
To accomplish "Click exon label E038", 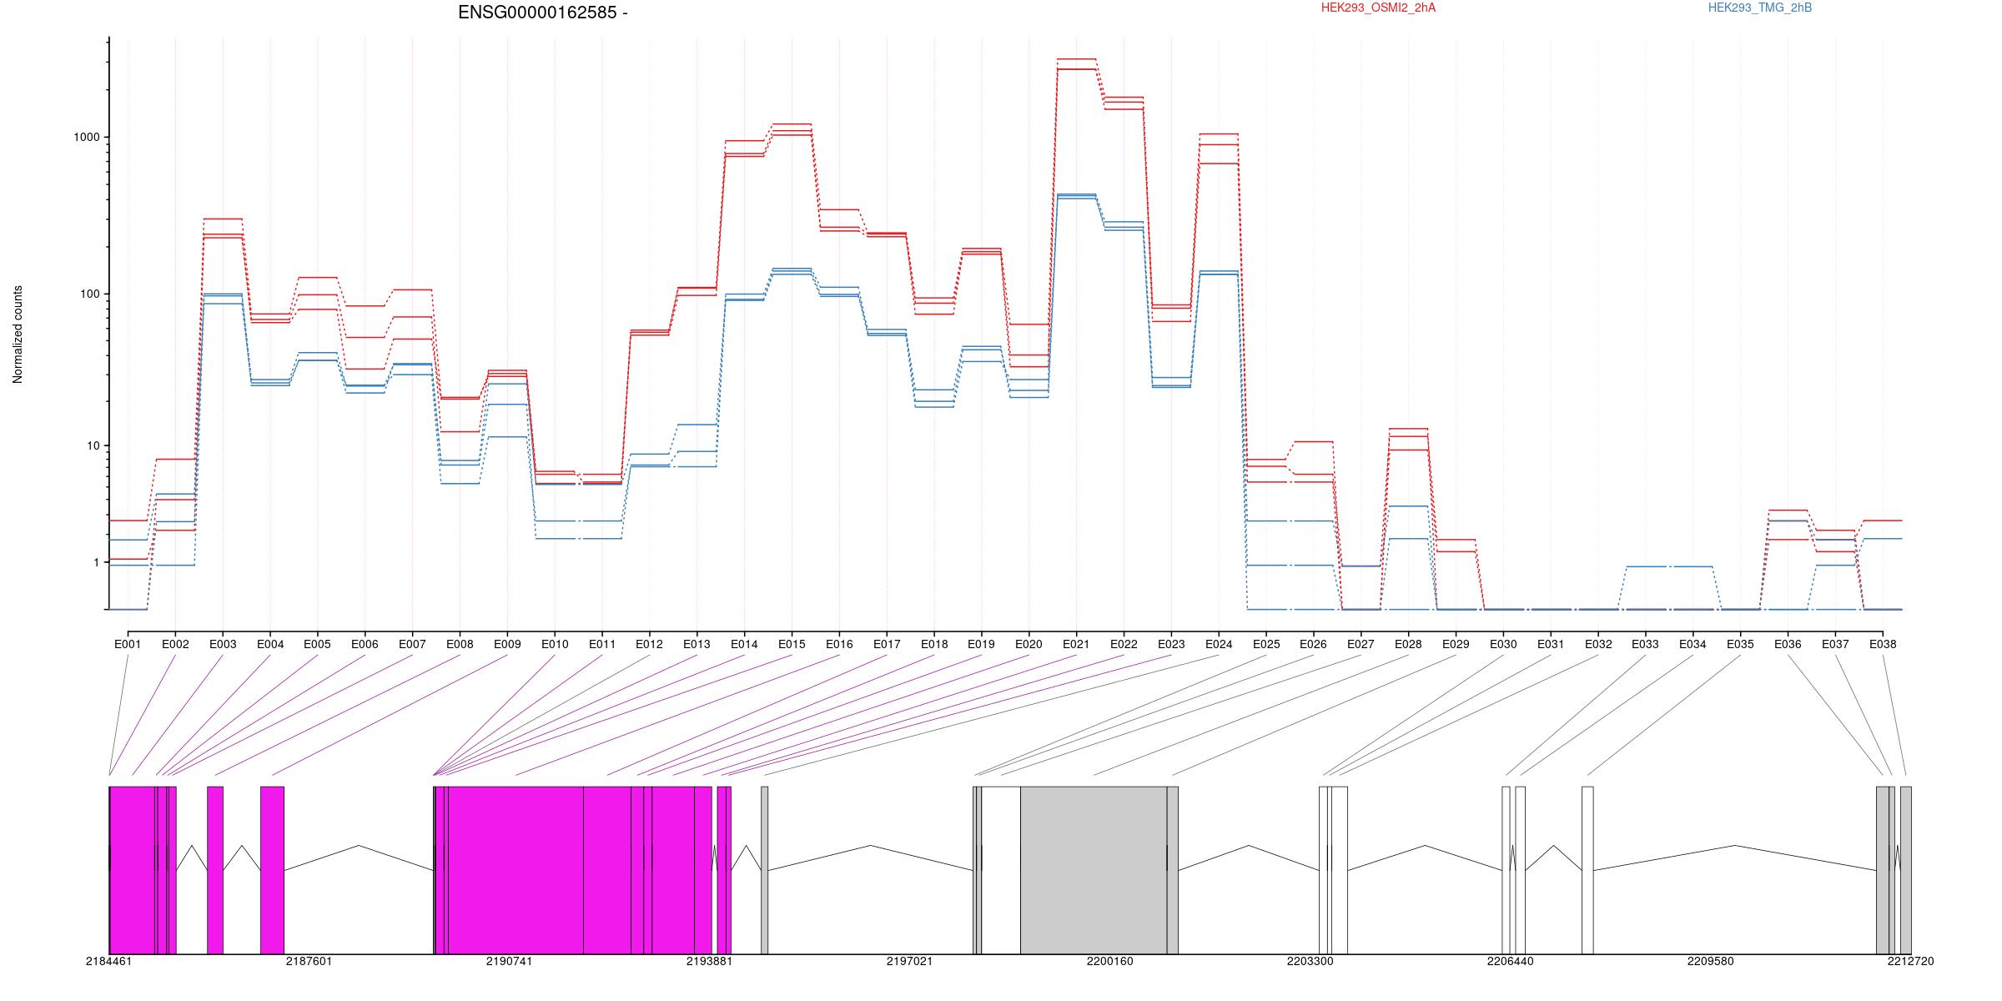I will point(1883,644).
